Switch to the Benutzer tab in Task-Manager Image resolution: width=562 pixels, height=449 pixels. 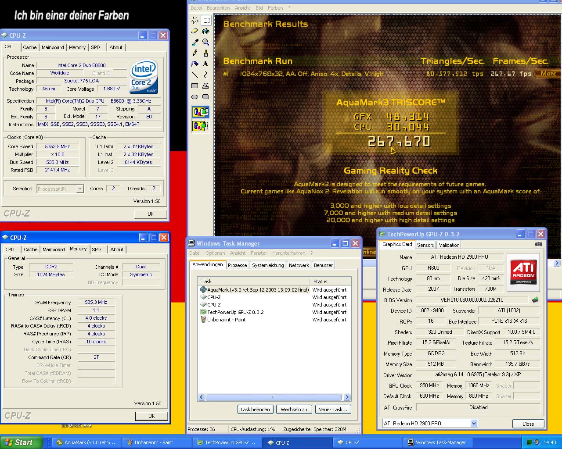pyautogui.click(x=323, y=265)
